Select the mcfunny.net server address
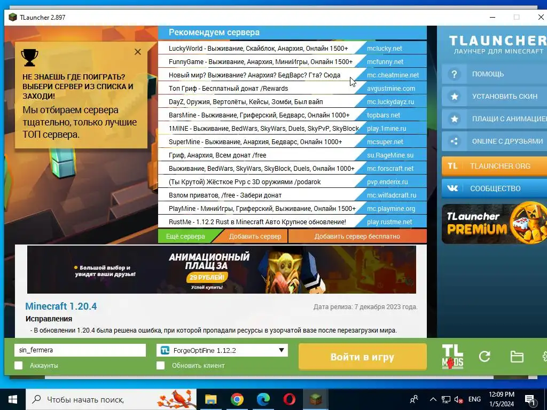 tap(385, 62)
